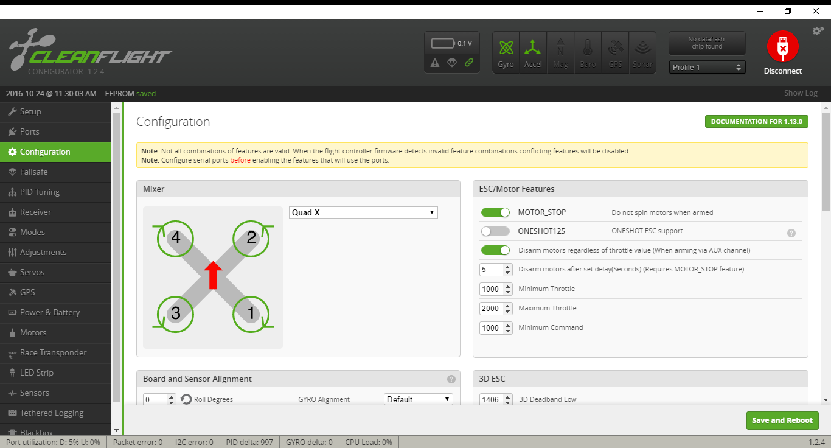Toggle the MOTOR_STOP switch

[x=495, y=212]
